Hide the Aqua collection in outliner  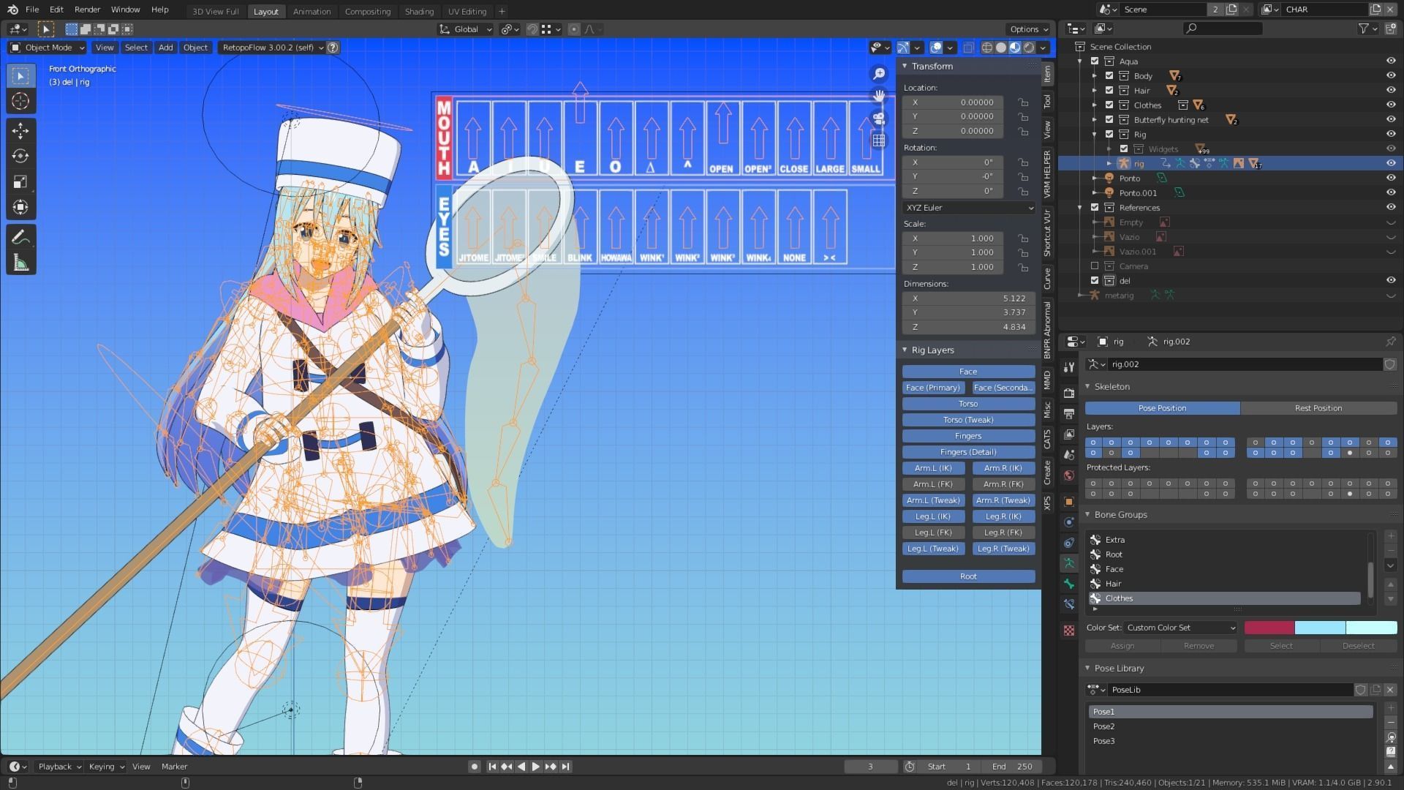click(x=1390, y=61)
